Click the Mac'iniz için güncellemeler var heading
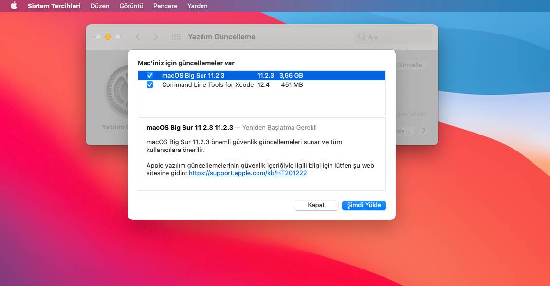 point(186,63)
